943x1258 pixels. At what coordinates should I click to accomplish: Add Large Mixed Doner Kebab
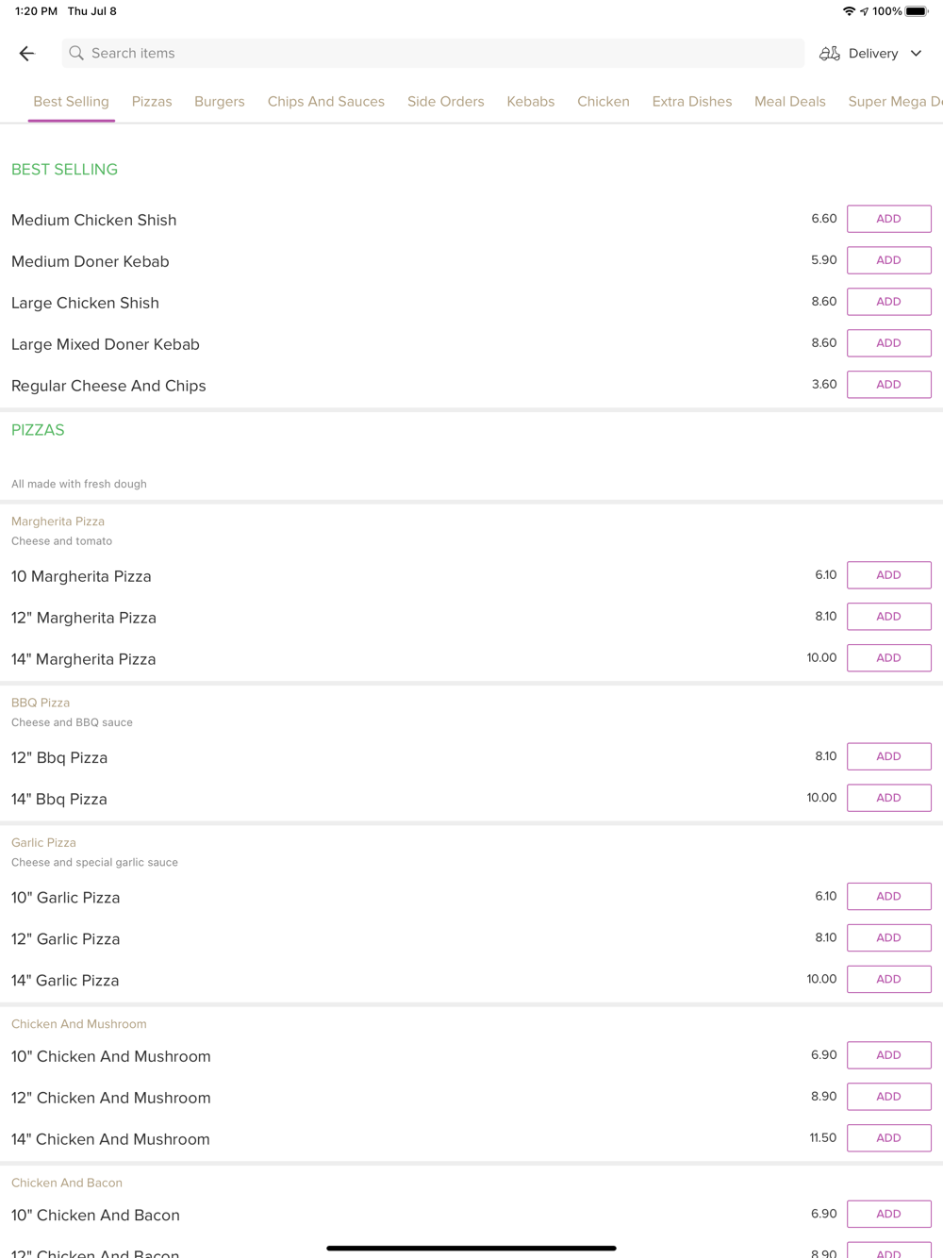click(888, 343)
